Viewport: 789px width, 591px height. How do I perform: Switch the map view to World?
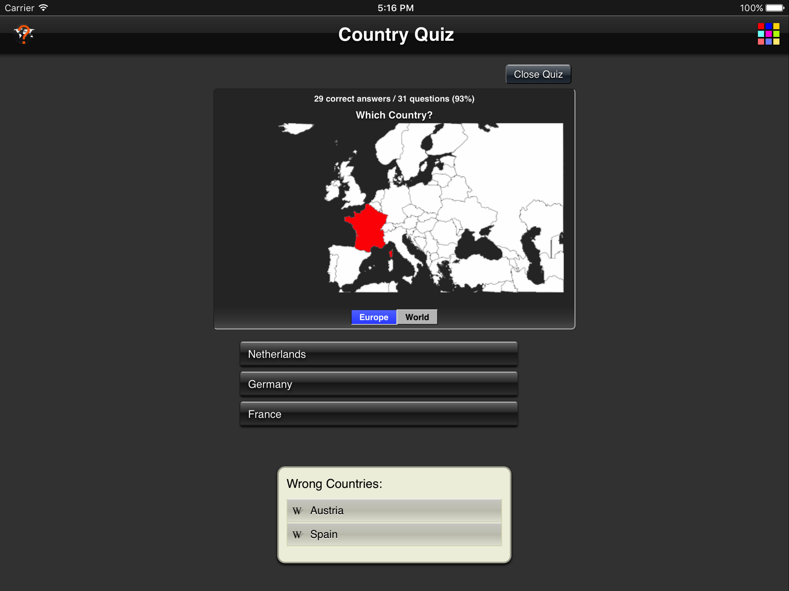click(x=417, y=317)
